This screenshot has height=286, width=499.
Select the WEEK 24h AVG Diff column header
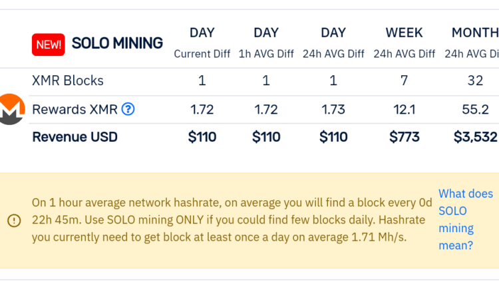(404, 43)
